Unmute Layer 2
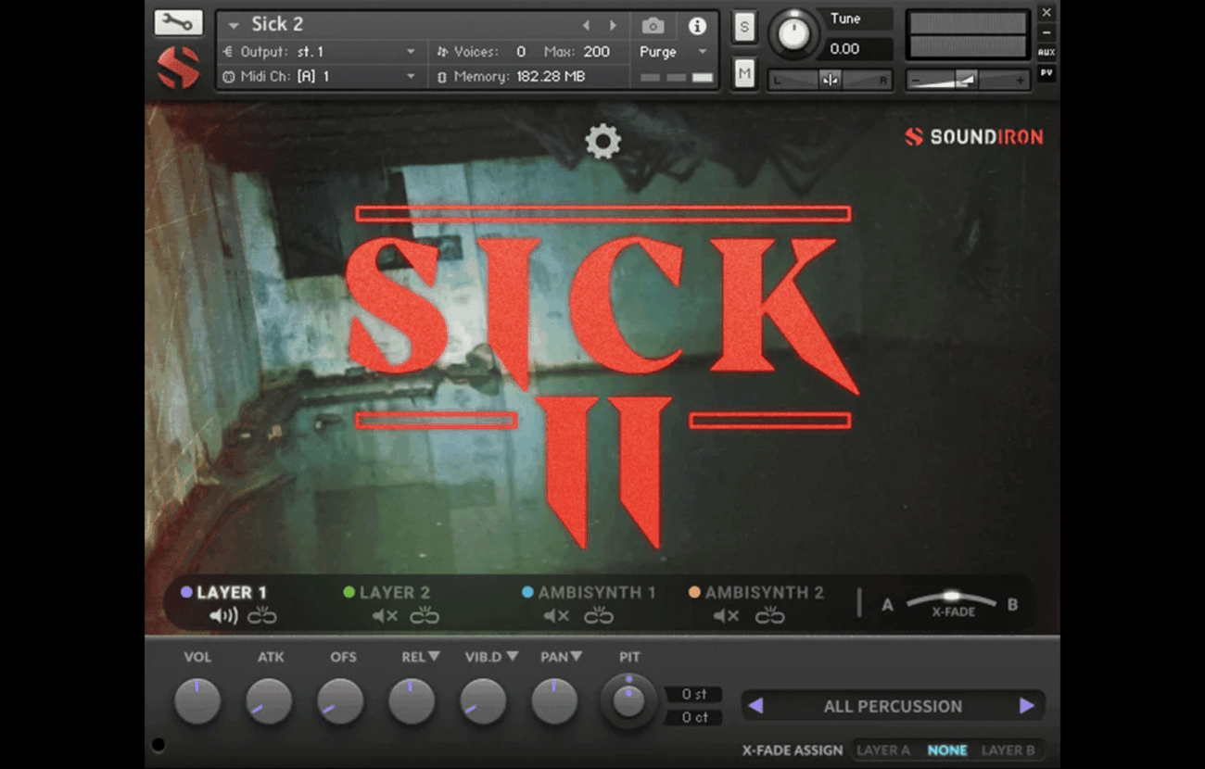Viewport: 1205px width, 769px height. click(x=385, y=615)
